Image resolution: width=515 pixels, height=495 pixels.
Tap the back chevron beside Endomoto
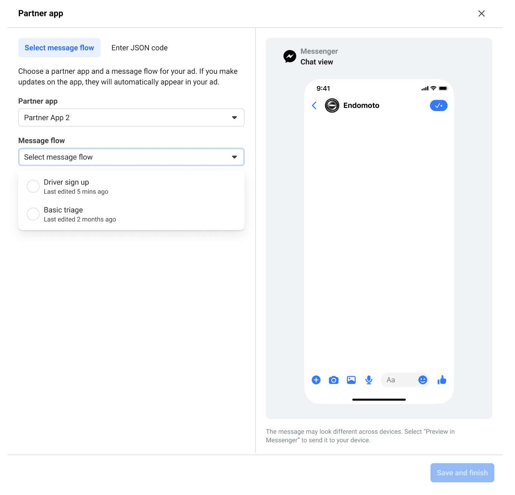[314, 105]
